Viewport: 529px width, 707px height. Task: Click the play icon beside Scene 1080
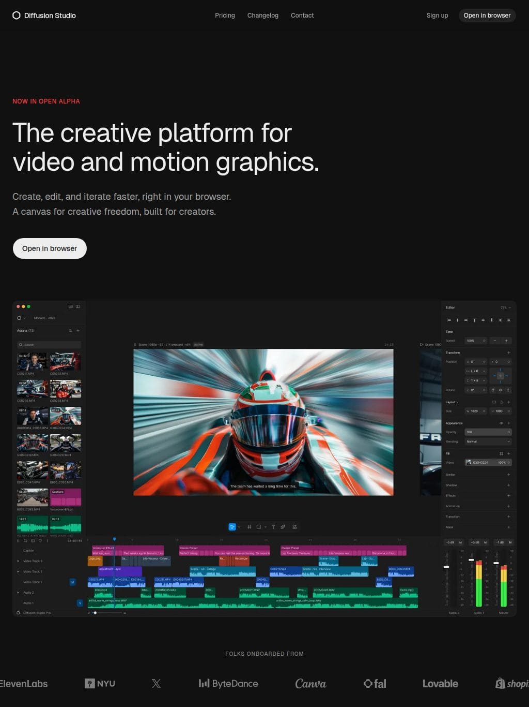click(422, 344)
